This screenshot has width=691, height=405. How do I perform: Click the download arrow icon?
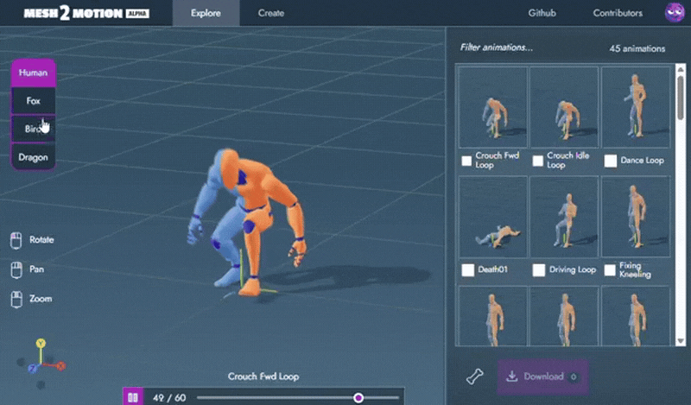511,377
